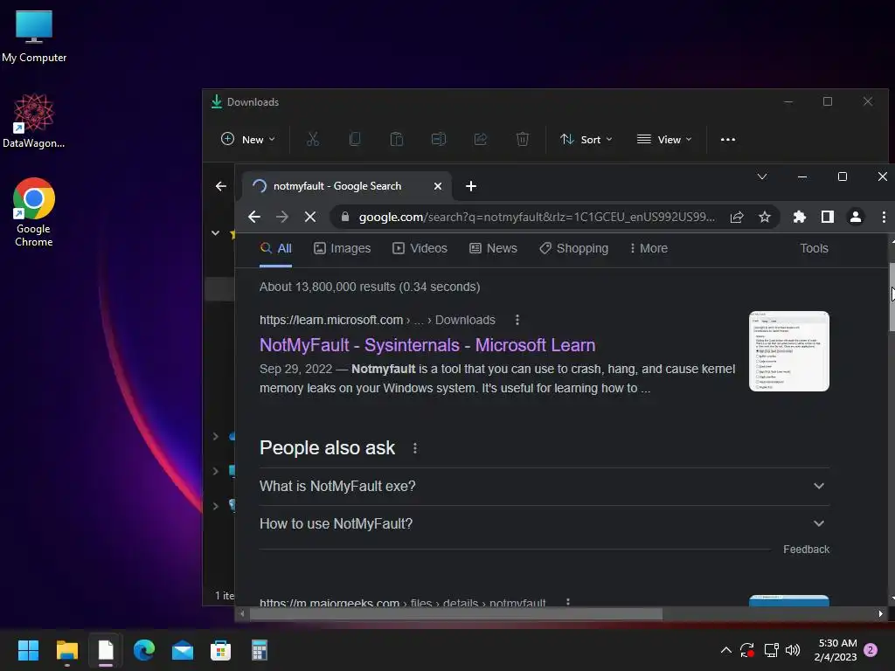The image size is (895, 671).
Task: Toggle Chrome side panel
Action: coord(827,217)
